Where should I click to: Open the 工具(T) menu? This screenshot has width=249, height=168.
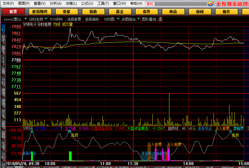tap(103, 4)
